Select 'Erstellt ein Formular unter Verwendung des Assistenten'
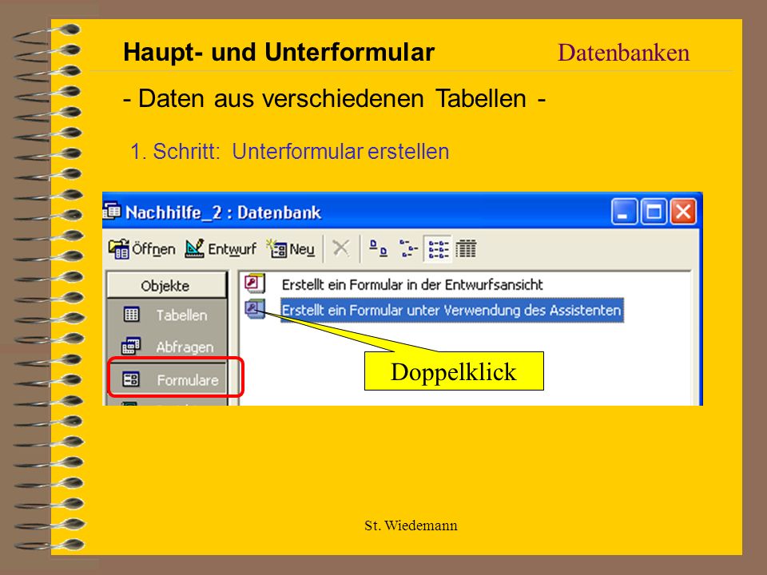The height and width of the screenshot is (575, 767). point(451,310)
